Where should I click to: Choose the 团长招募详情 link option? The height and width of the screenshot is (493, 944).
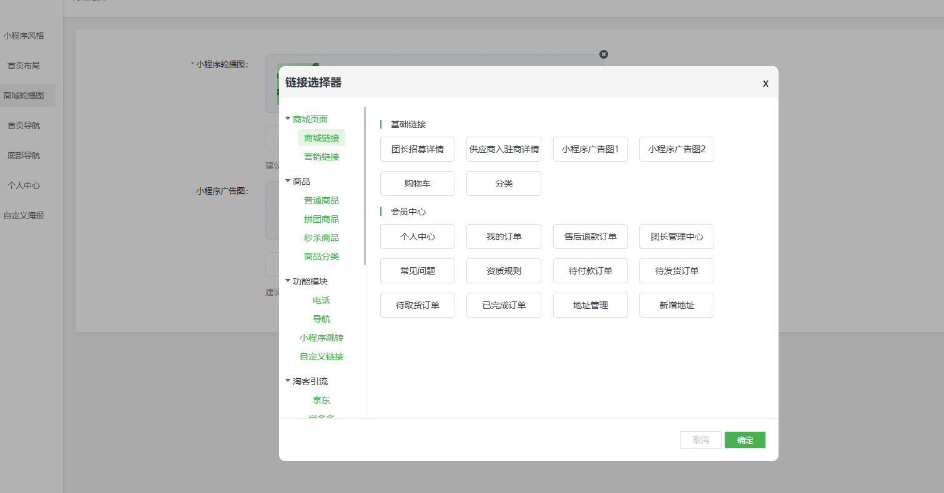point(418,149)
